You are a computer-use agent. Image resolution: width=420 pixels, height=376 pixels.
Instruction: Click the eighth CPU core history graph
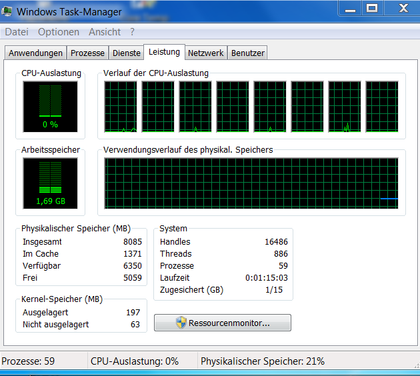(x=382, y=107)
